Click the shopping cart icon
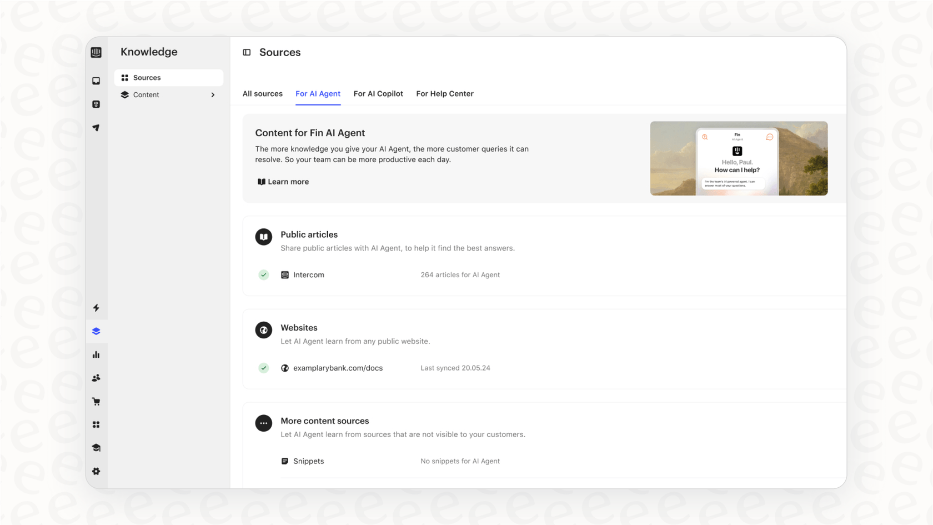 tap(96, 401)
